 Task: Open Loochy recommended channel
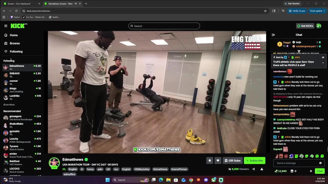(x=22, y=140)
